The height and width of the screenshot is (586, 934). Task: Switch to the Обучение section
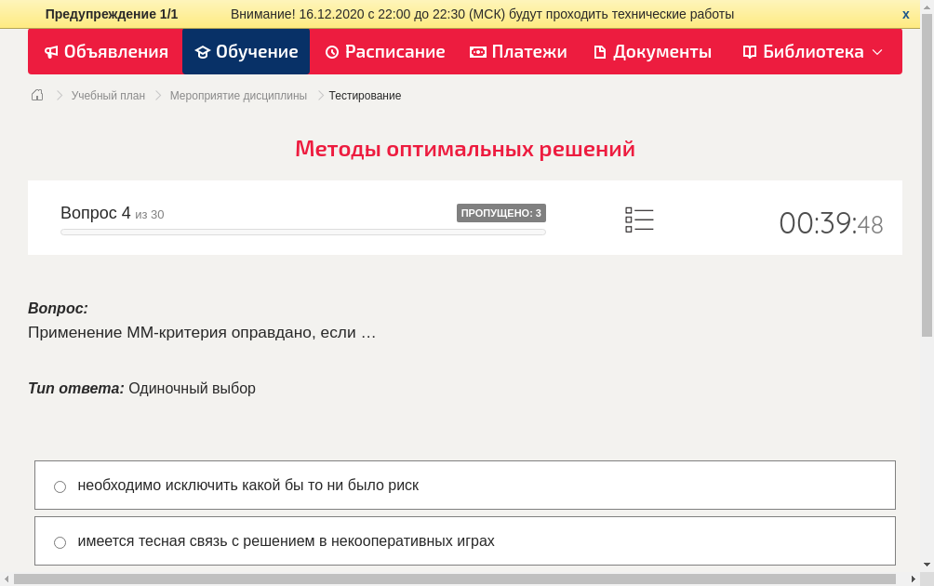coord(246,52)
